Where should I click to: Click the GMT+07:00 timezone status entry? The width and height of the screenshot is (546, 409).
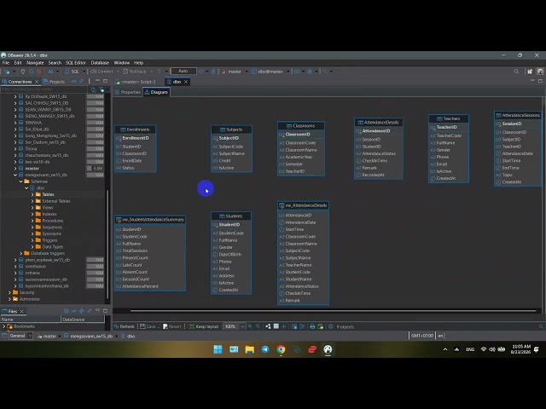tap(422, 336)
